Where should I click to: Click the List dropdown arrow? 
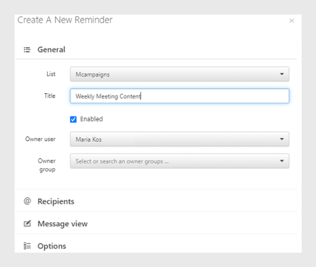click(x=282, y=74)
